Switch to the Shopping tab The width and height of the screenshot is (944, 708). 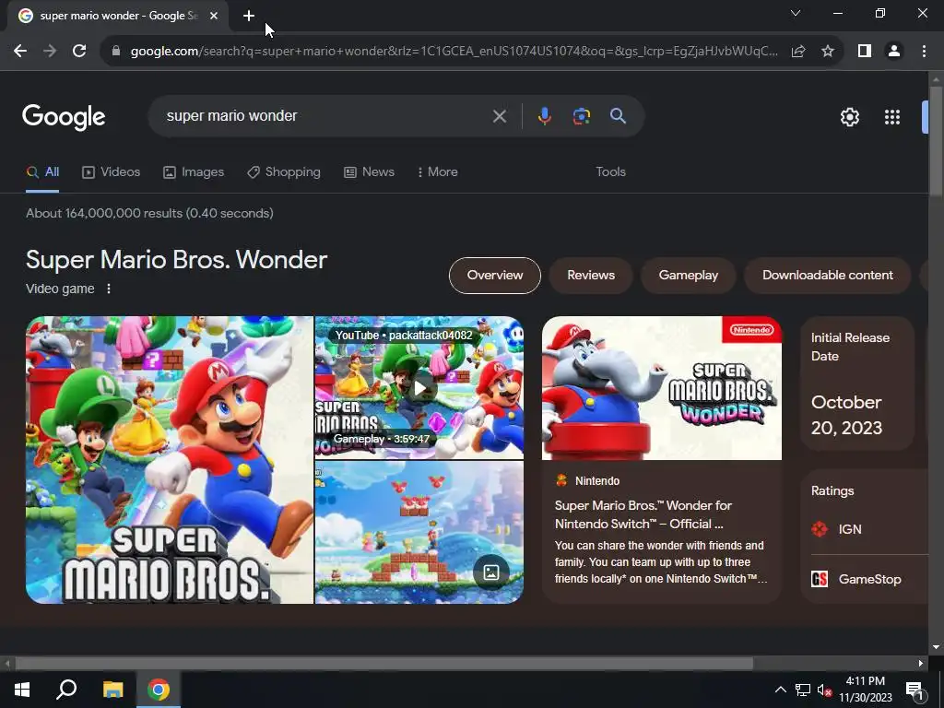tap(284, 172)
